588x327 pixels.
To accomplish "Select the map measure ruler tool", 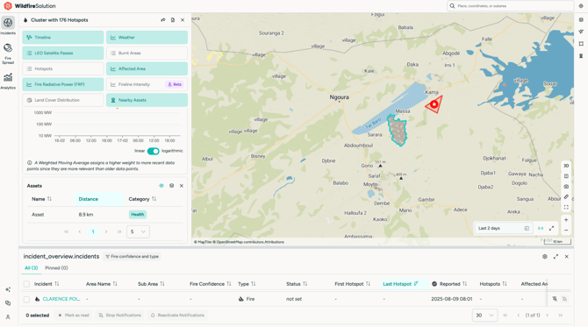I will (x=566, y=196).
